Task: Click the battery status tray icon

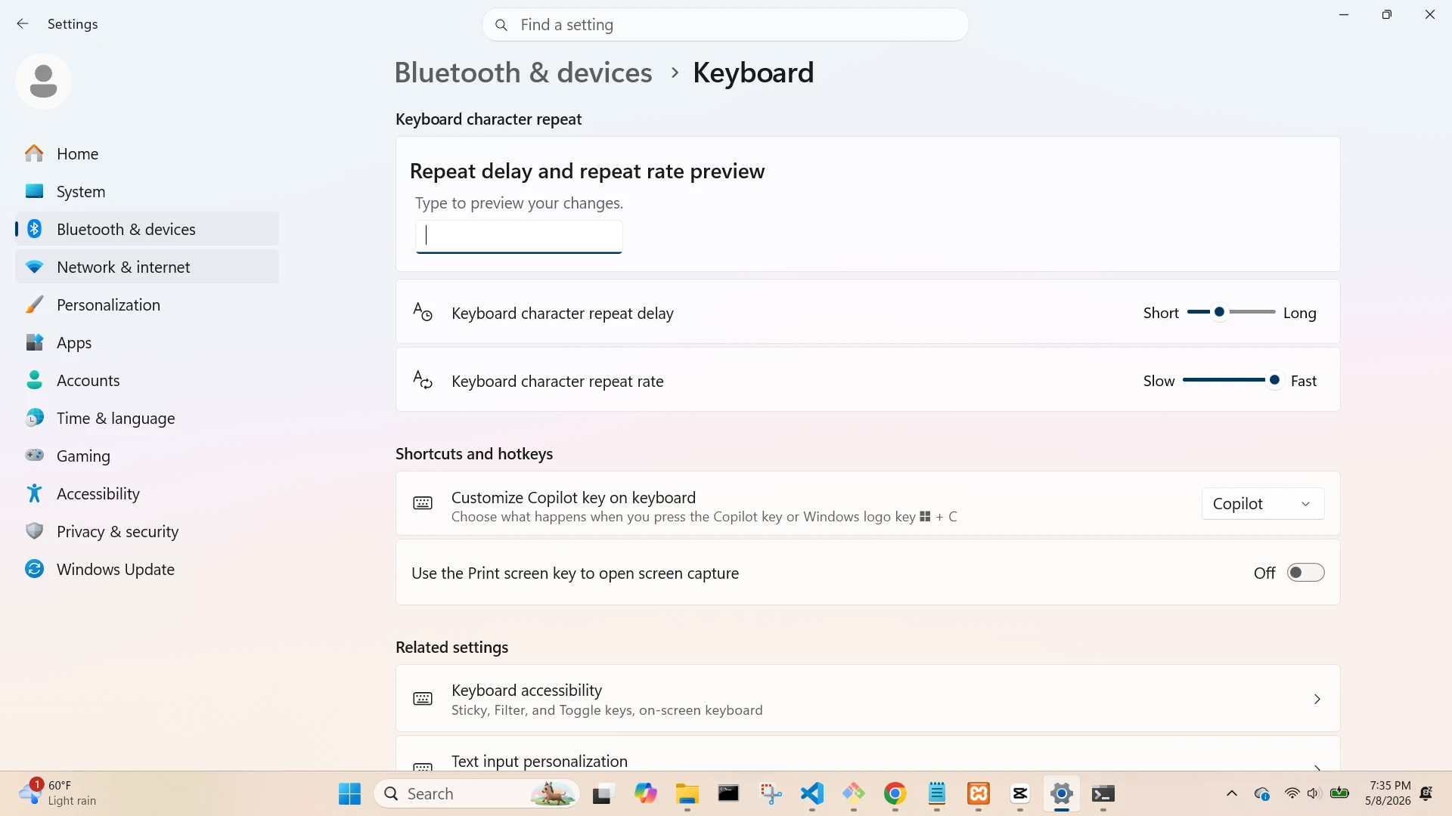Action: tap(1340, 793)
